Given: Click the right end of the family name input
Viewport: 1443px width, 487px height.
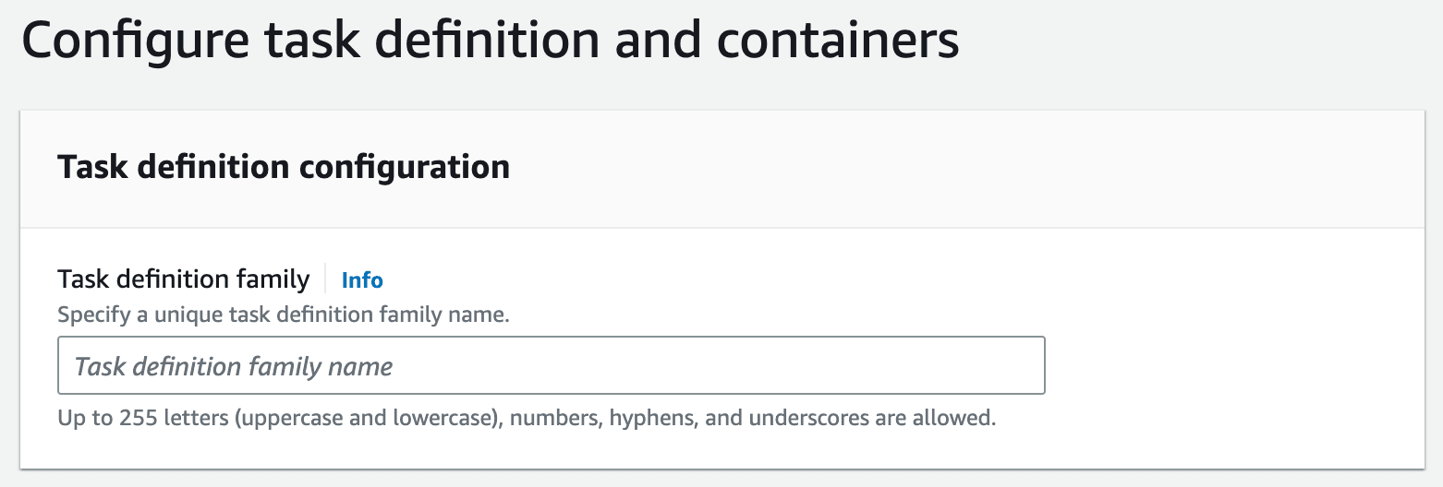Looking at the screenshot, I should pos(1025,366).
